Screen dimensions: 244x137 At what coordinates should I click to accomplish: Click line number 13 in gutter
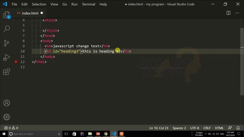click(22, 67)
